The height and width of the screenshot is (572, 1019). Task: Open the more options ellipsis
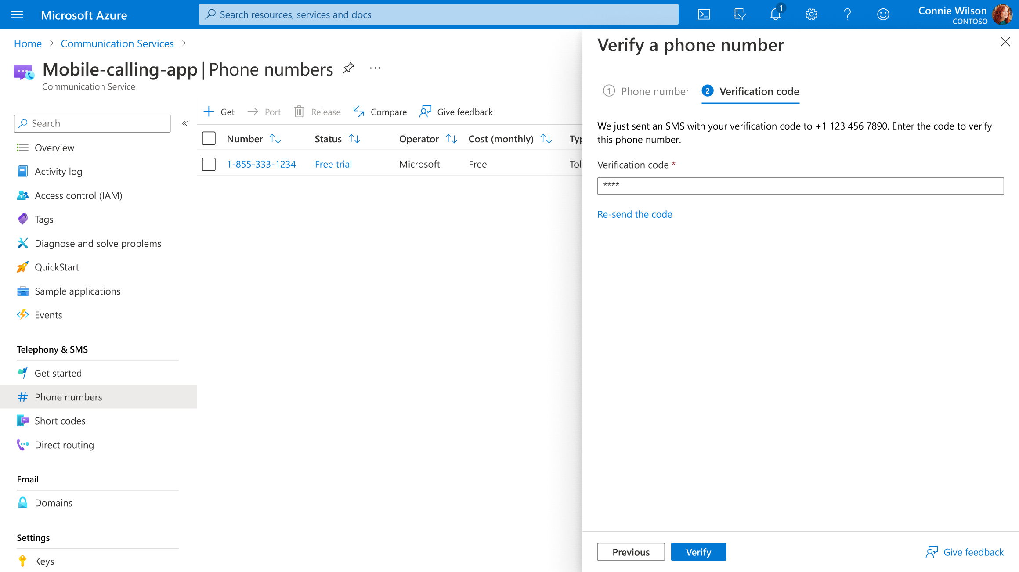[375, 68]
